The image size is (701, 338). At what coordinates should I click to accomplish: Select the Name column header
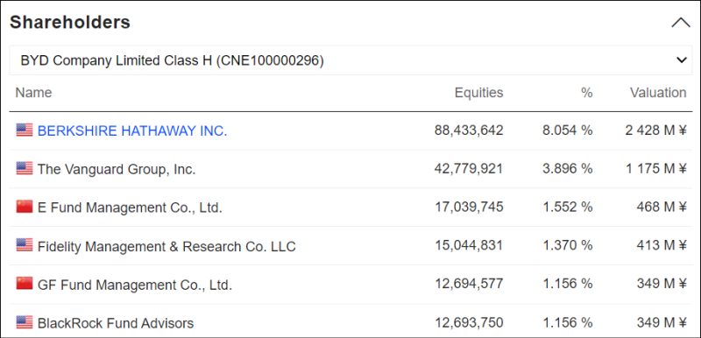point(33,93)
